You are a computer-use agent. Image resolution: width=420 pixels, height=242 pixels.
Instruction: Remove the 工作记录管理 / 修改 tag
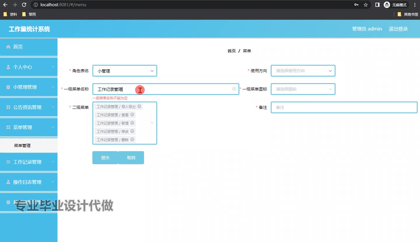tap(132, 131)
